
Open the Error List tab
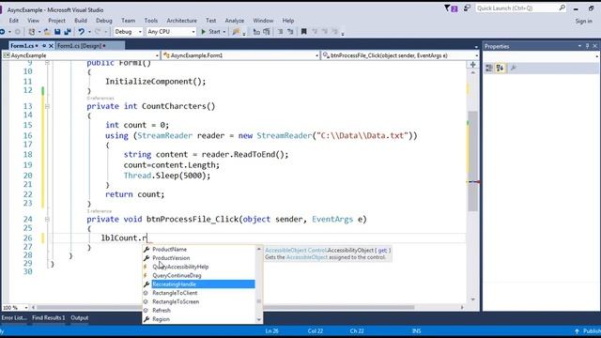(x=14, y=317)
